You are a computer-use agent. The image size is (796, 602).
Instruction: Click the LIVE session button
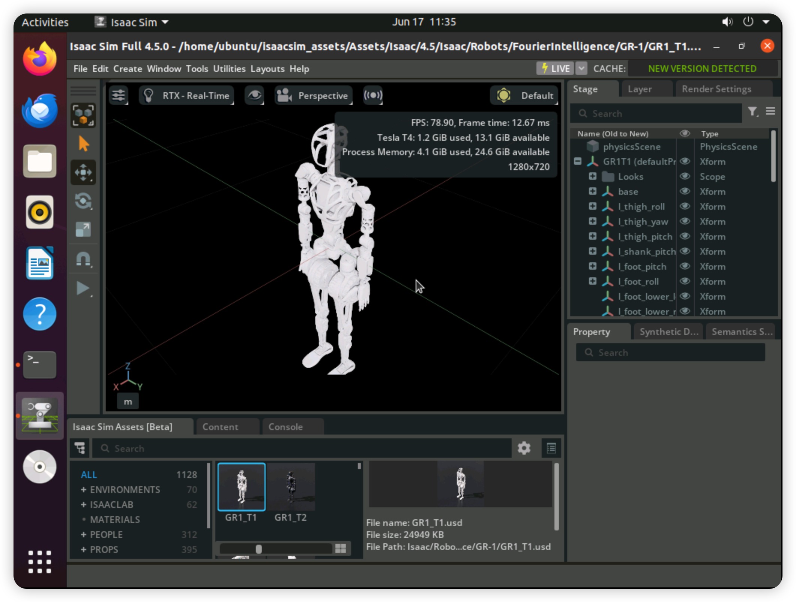[x=555, y=69]
